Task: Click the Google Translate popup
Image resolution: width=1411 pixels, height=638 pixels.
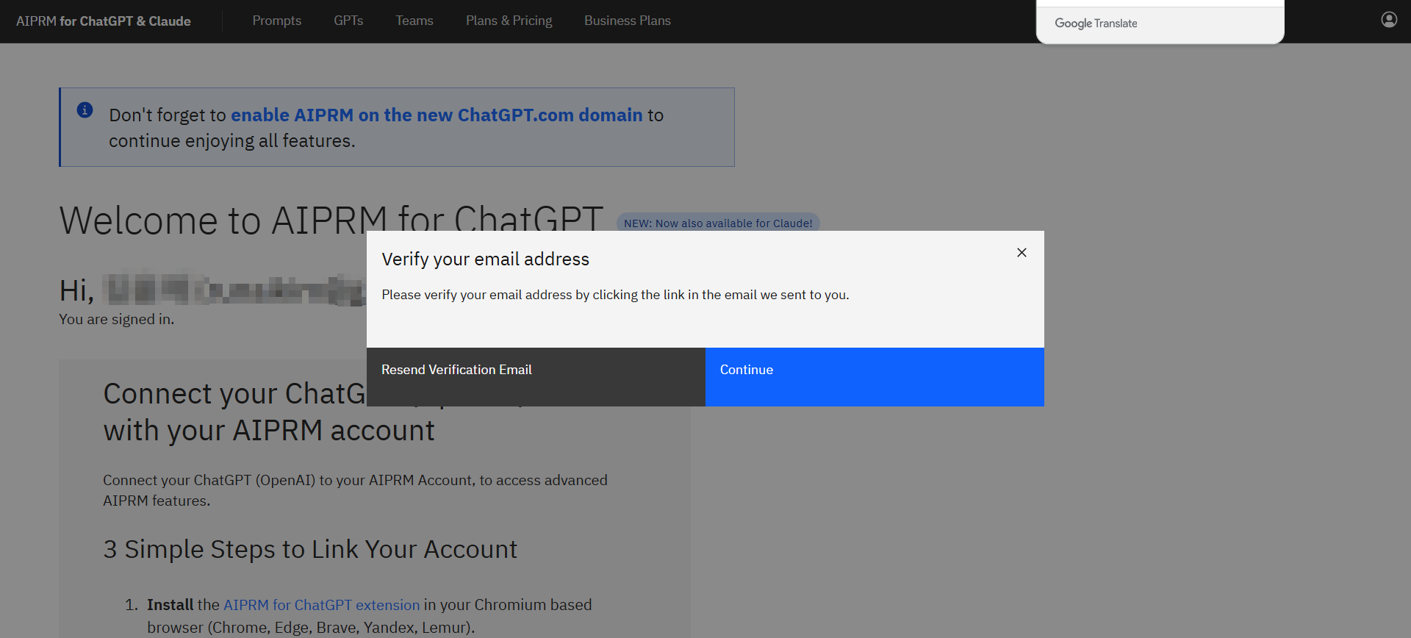Action: click(1160, 22)
